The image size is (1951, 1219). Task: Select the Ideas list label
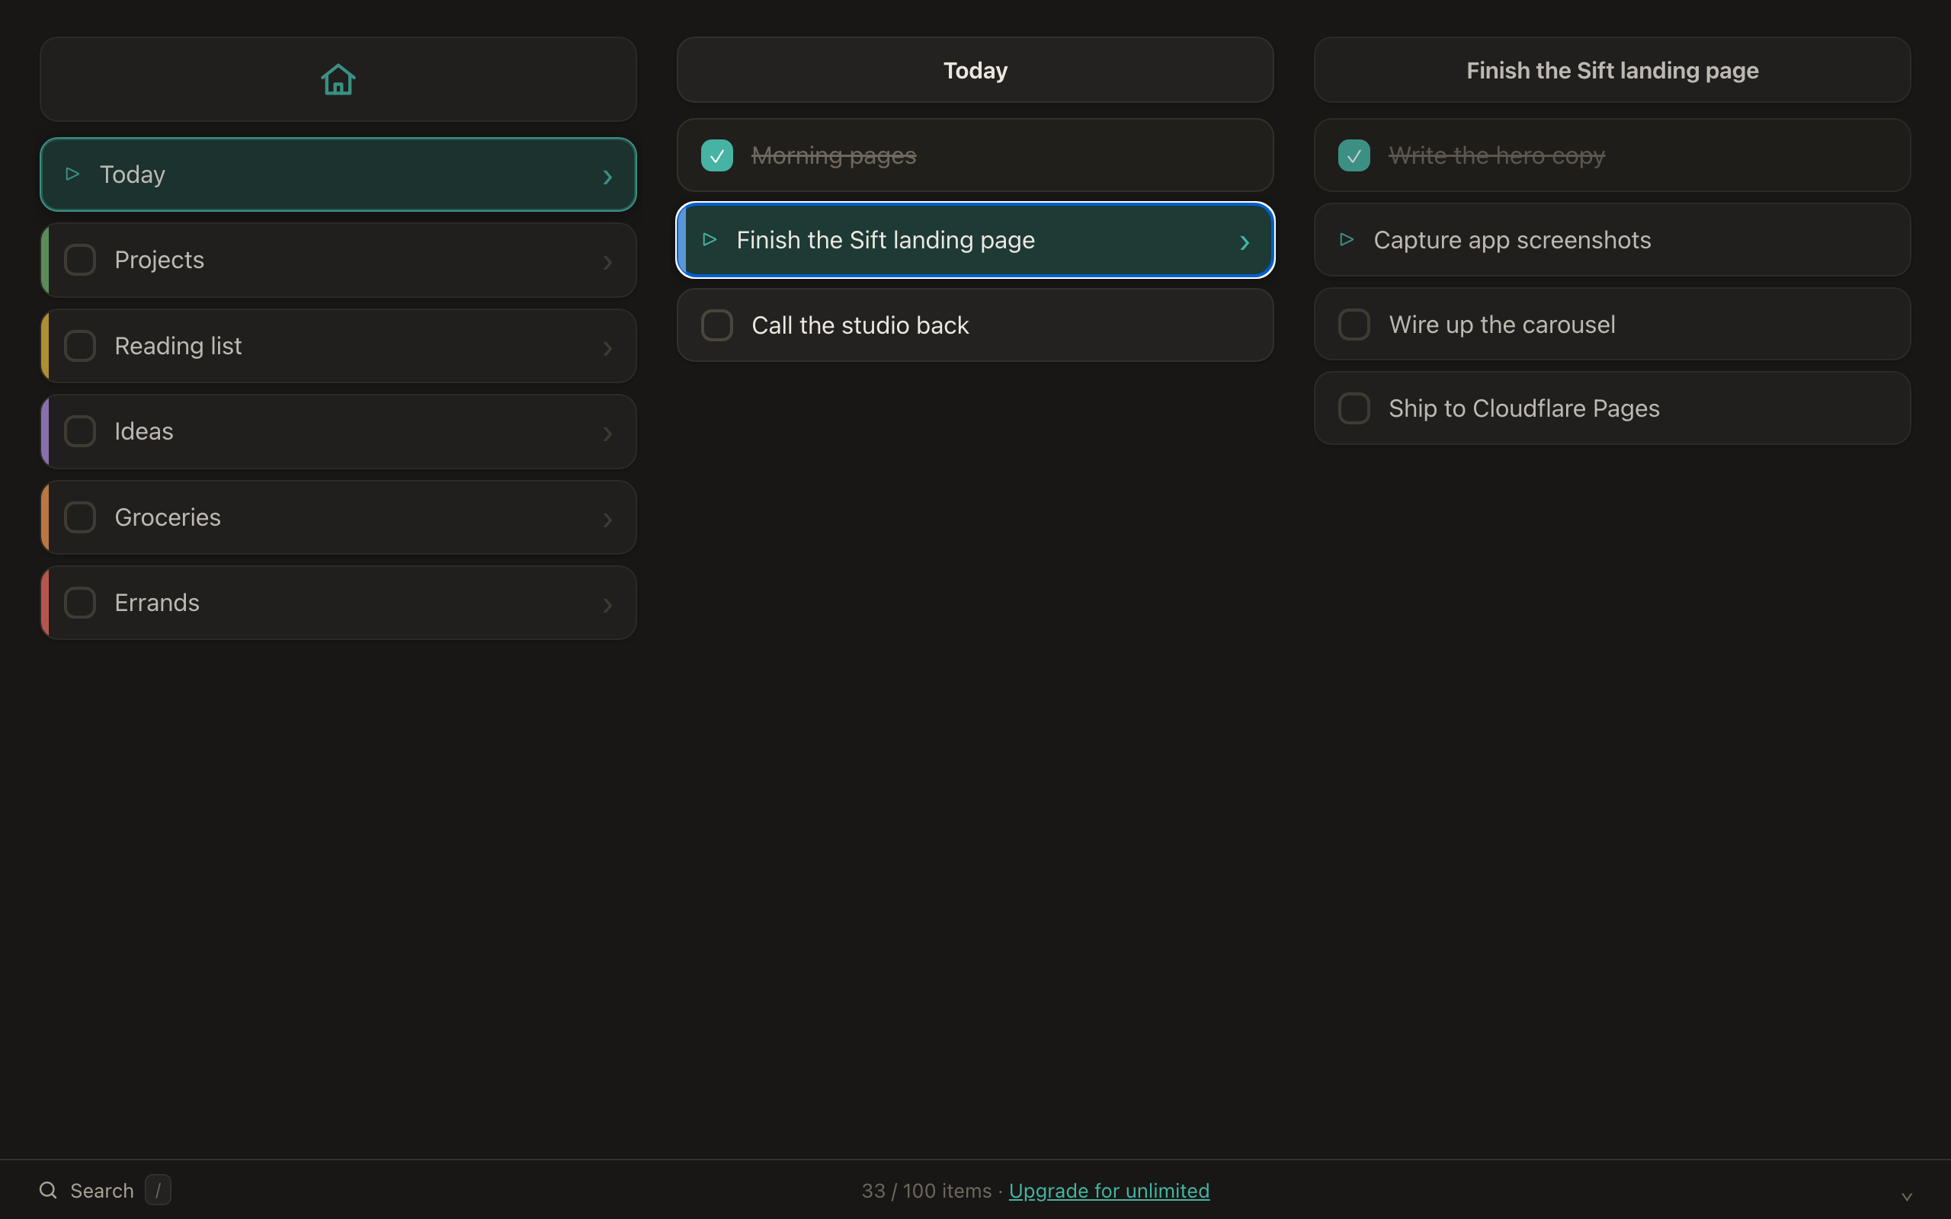[144, 431]
